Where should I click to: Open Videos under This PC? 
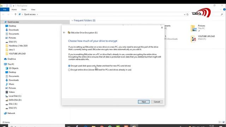12,92
